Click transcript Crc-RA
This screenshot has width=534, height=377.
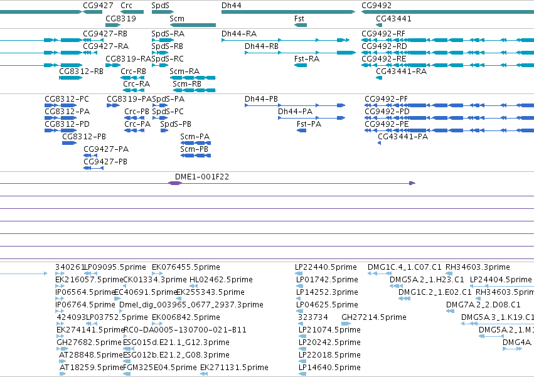[134, 90]
